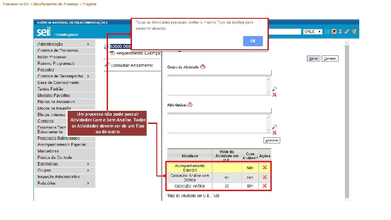Click value 30 in Cassação: Análise row
This screenshot has height=220, width=391.
pos(227,186)
